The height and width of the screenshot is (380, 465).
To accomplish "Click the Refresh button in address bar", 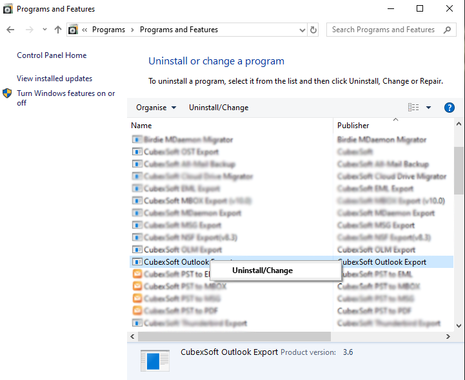I will pos(313,30).
